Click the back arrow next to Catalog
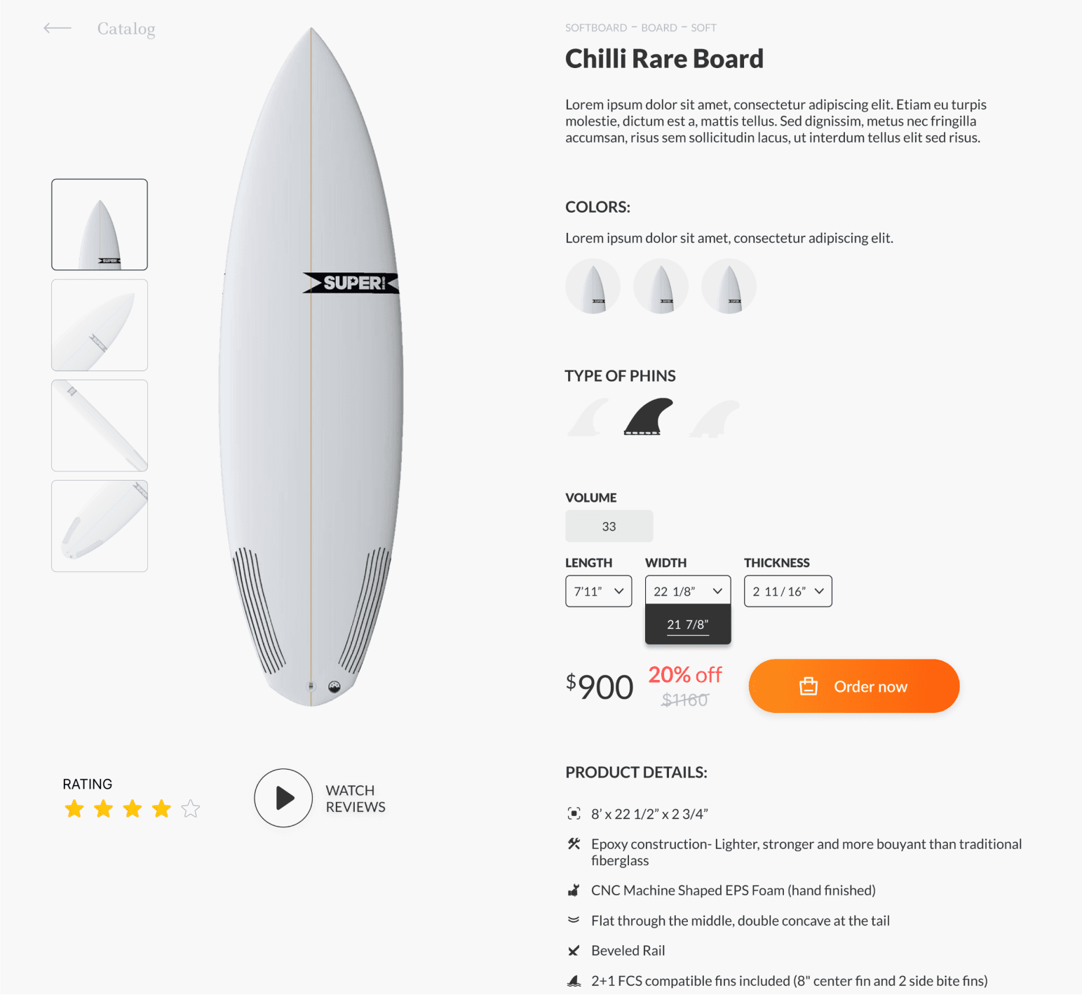Screen dimensions: 1082x995 (x=58, y=29)
